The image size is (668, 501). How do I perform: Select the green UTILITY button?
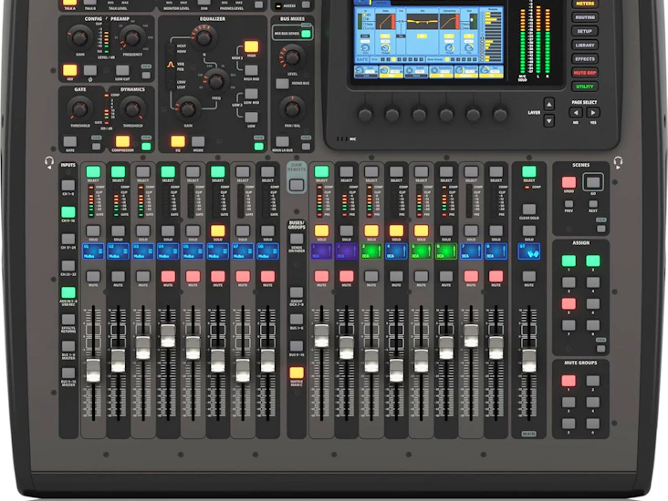coord(585,87)
